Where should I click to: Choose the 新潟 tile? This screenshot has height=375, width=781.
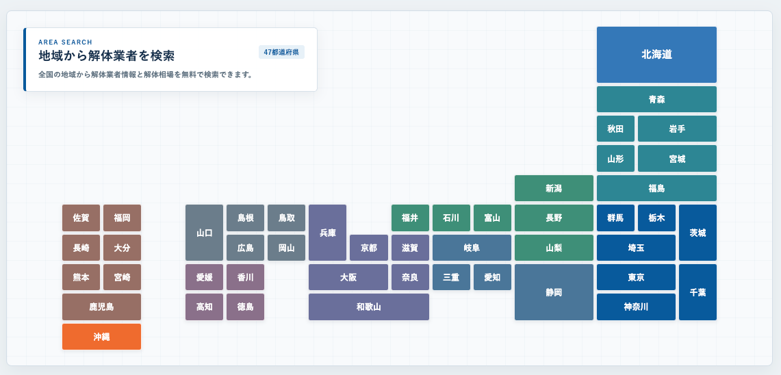click(554, 188)
